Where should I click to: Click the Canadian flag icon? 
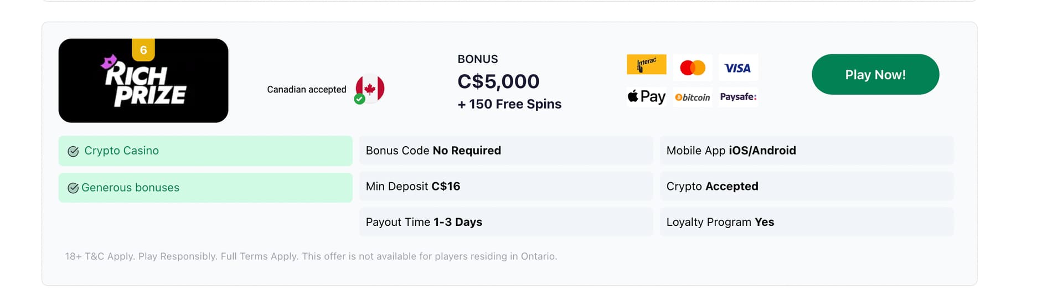(x=370, y=89)
